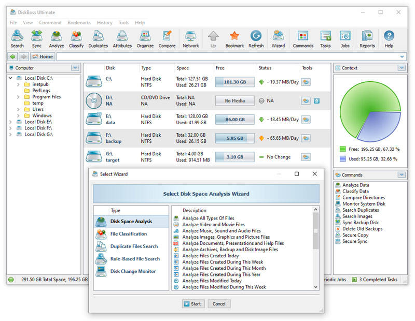Cancel the Select Wizard dialog
Image resolution: width=415 pixels, height=321 pixels.
point(219,304)
